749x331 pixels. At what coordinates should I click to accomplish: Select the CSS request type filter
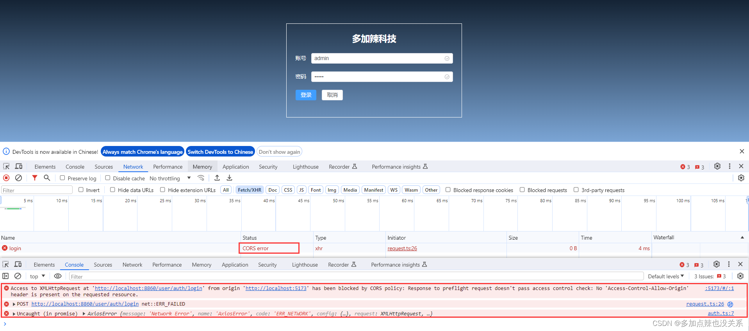tap(288, 190)
